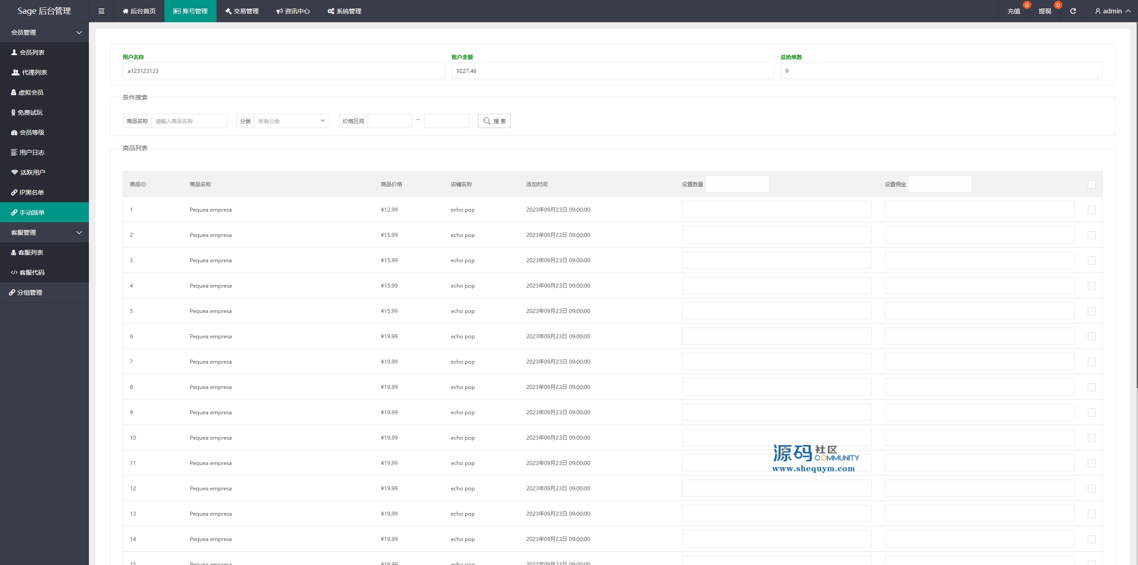Tick checkbox for product ID 1
This screenshot has height=565, width=1138.
[1091, 210]
